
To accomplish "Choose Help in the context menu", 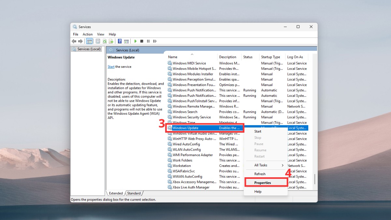I will pos(266,192).
